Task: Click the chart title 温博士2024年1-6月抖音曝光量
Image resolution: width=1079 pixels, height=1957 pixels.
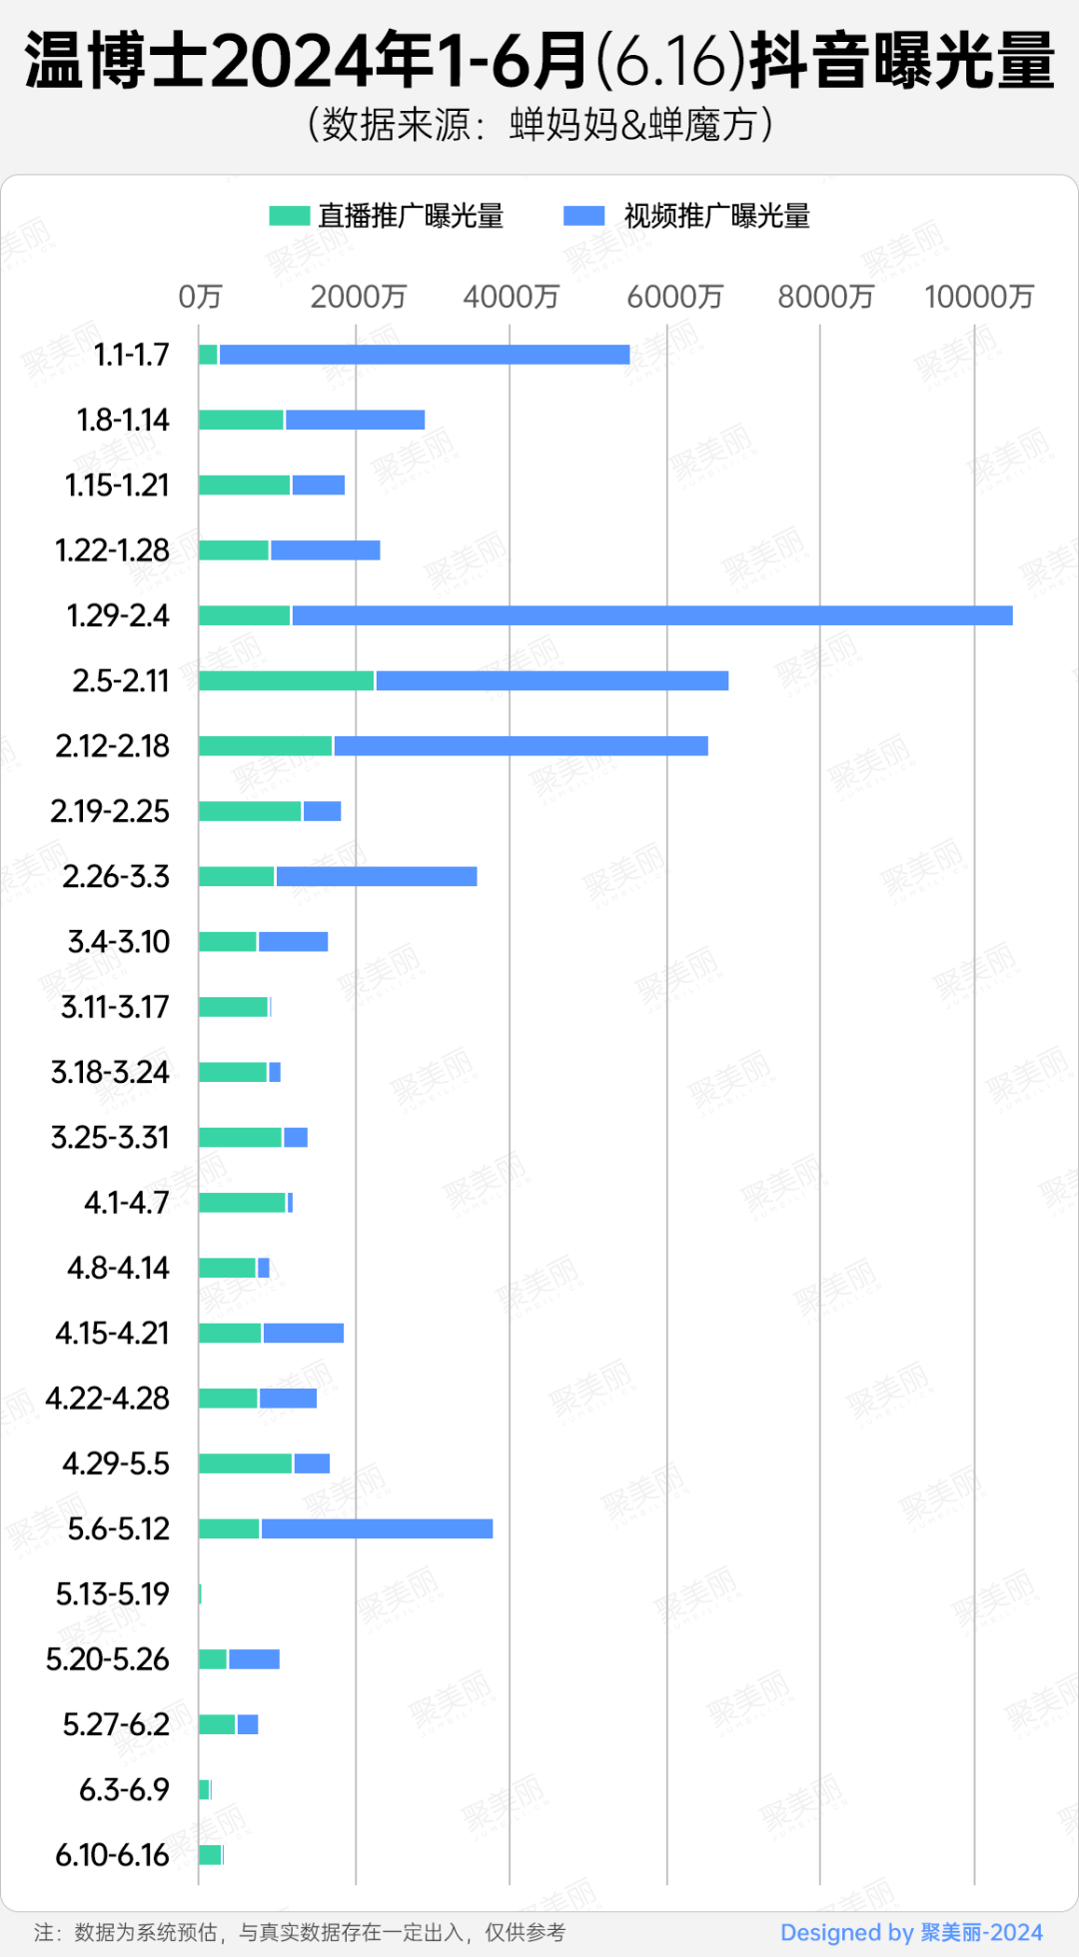Action: point(539,60)
